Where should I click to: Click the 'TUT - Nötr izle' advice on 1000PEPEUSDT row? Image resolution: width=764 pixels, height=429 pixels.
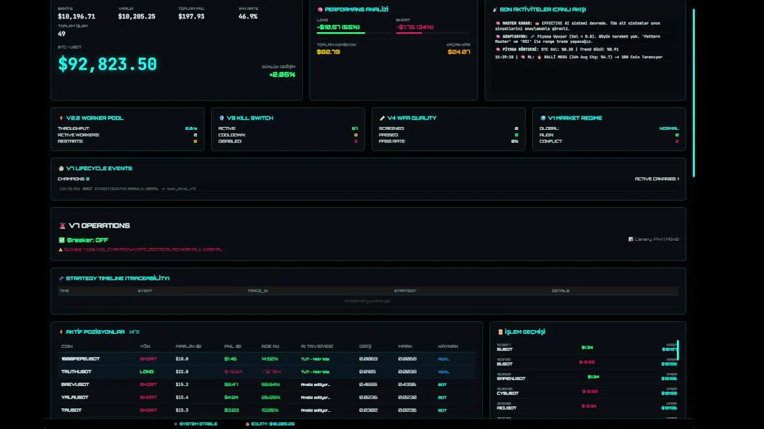point(315,359)
